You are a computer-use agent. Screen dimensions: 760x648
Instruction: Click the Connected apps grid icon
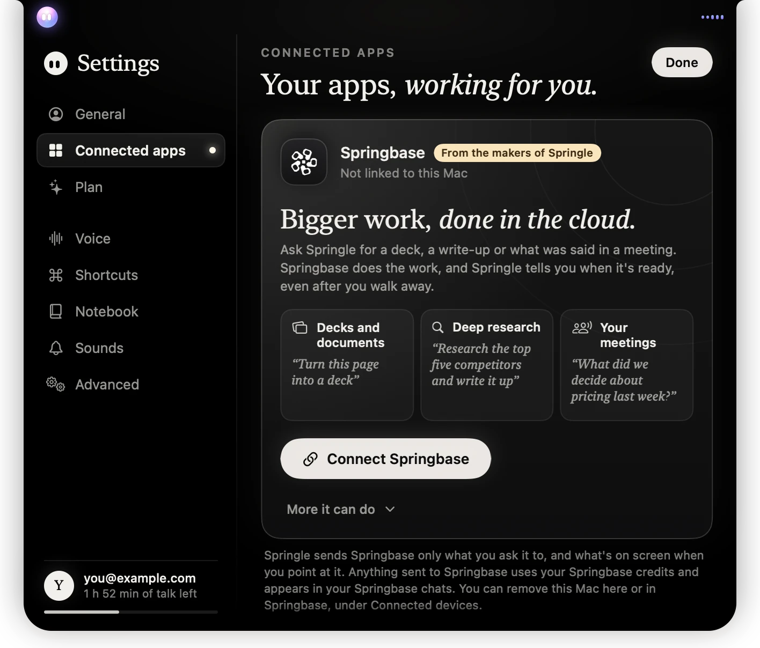tap(56, 150)
